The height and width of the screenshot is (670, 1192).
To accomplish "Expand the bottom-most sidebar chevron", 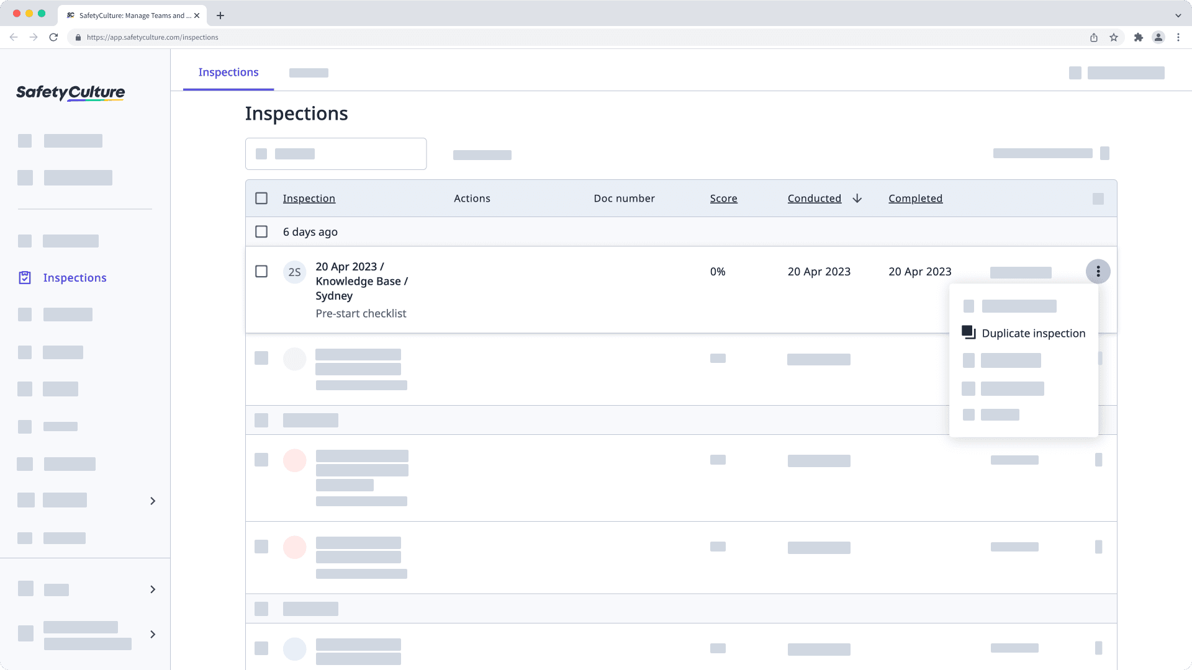I will pyautogui.click(x=153, y=634).
